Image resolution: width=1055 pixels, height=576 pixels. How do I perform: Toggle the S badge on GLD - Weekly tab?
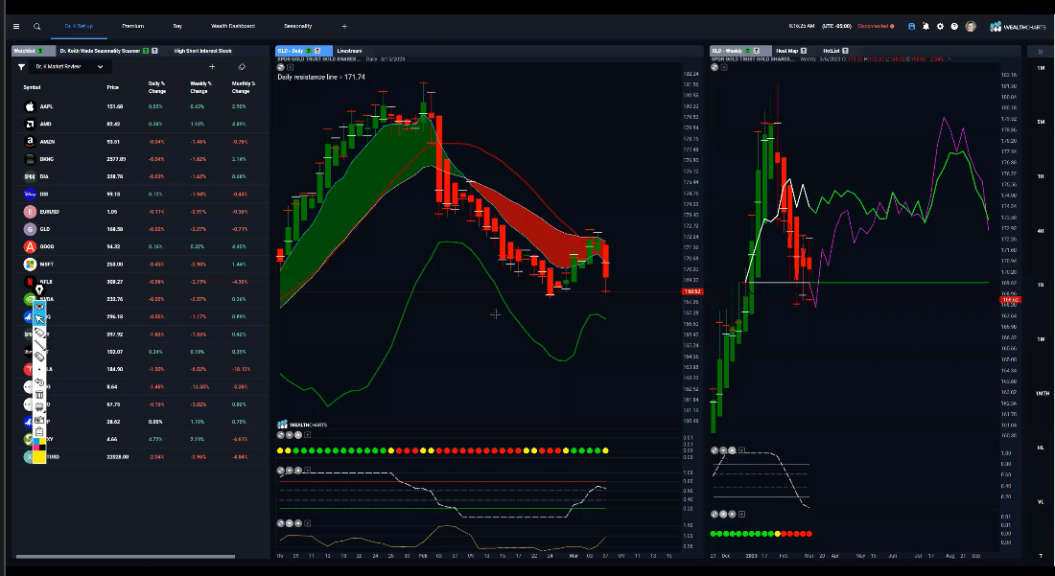[x=747, y=51]
